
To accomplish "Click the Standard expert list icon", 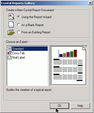I will (x=10, y=49).
